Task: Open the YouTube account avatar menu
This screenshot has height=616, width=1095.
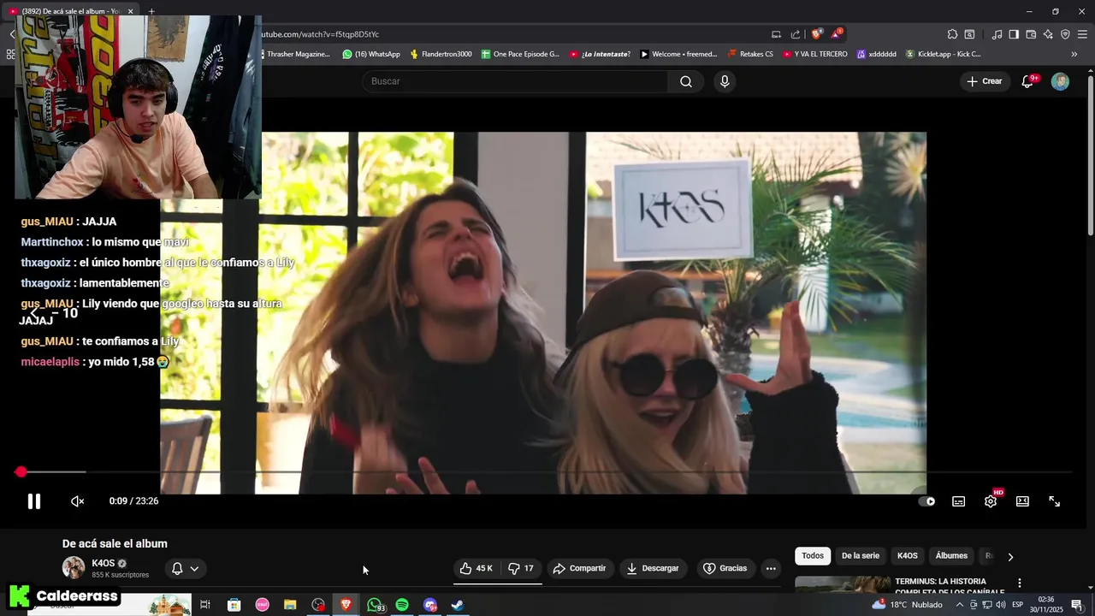Action: click(1060, 81)
